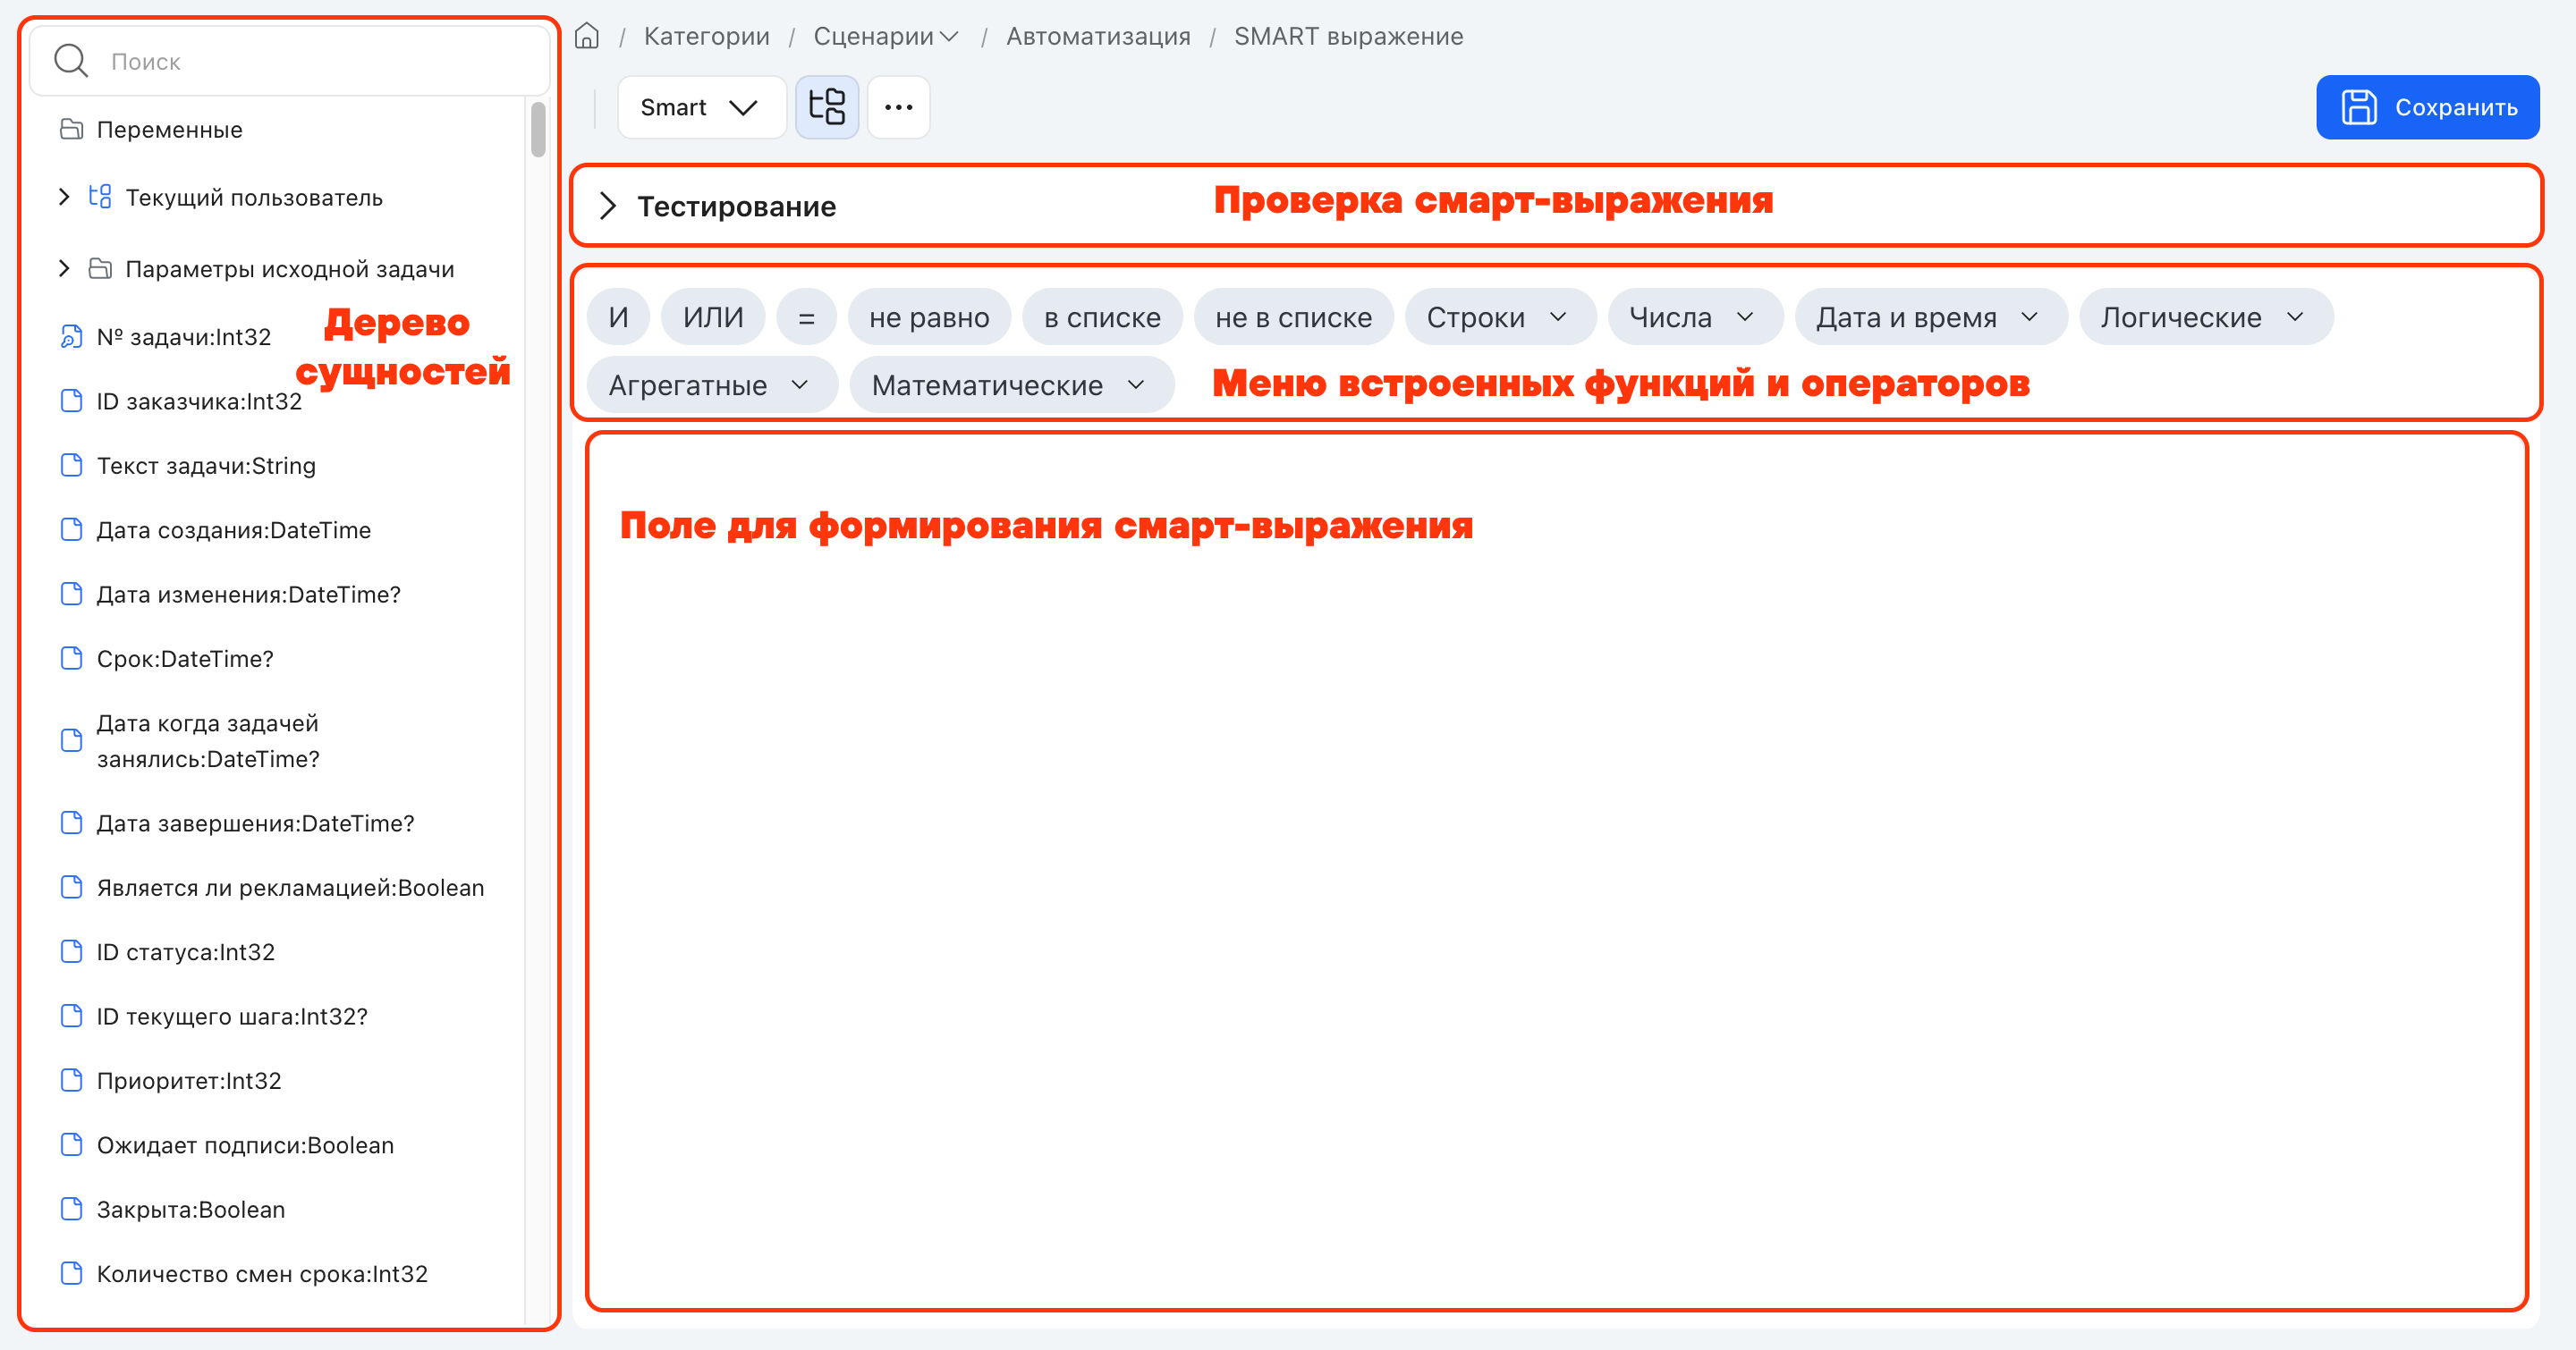Click the file icon of Дата завершения:DateTime?
Screen dimensions: 2576x1350
[71, 823]
